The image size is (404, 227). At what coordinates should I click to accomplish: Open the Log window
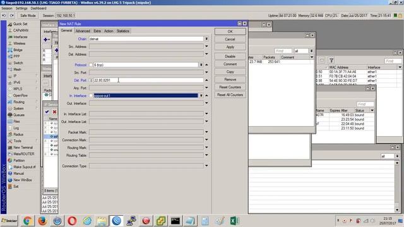(16, 128)
